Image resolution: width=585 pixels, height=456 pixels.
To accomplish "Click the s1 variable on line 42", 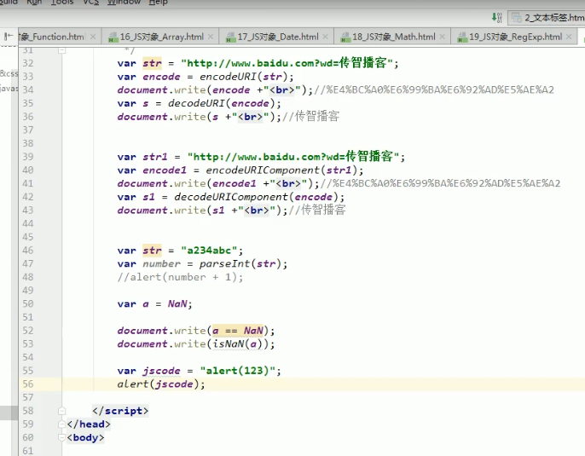I will pos(149,197).
